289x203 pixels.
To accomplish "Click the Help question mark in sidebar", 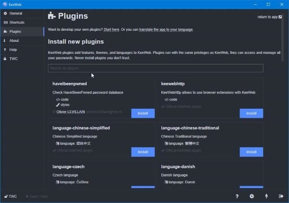I will pos(5,50).
